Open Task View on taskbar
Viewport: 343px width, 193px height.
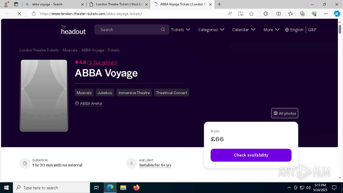[96, 188]
